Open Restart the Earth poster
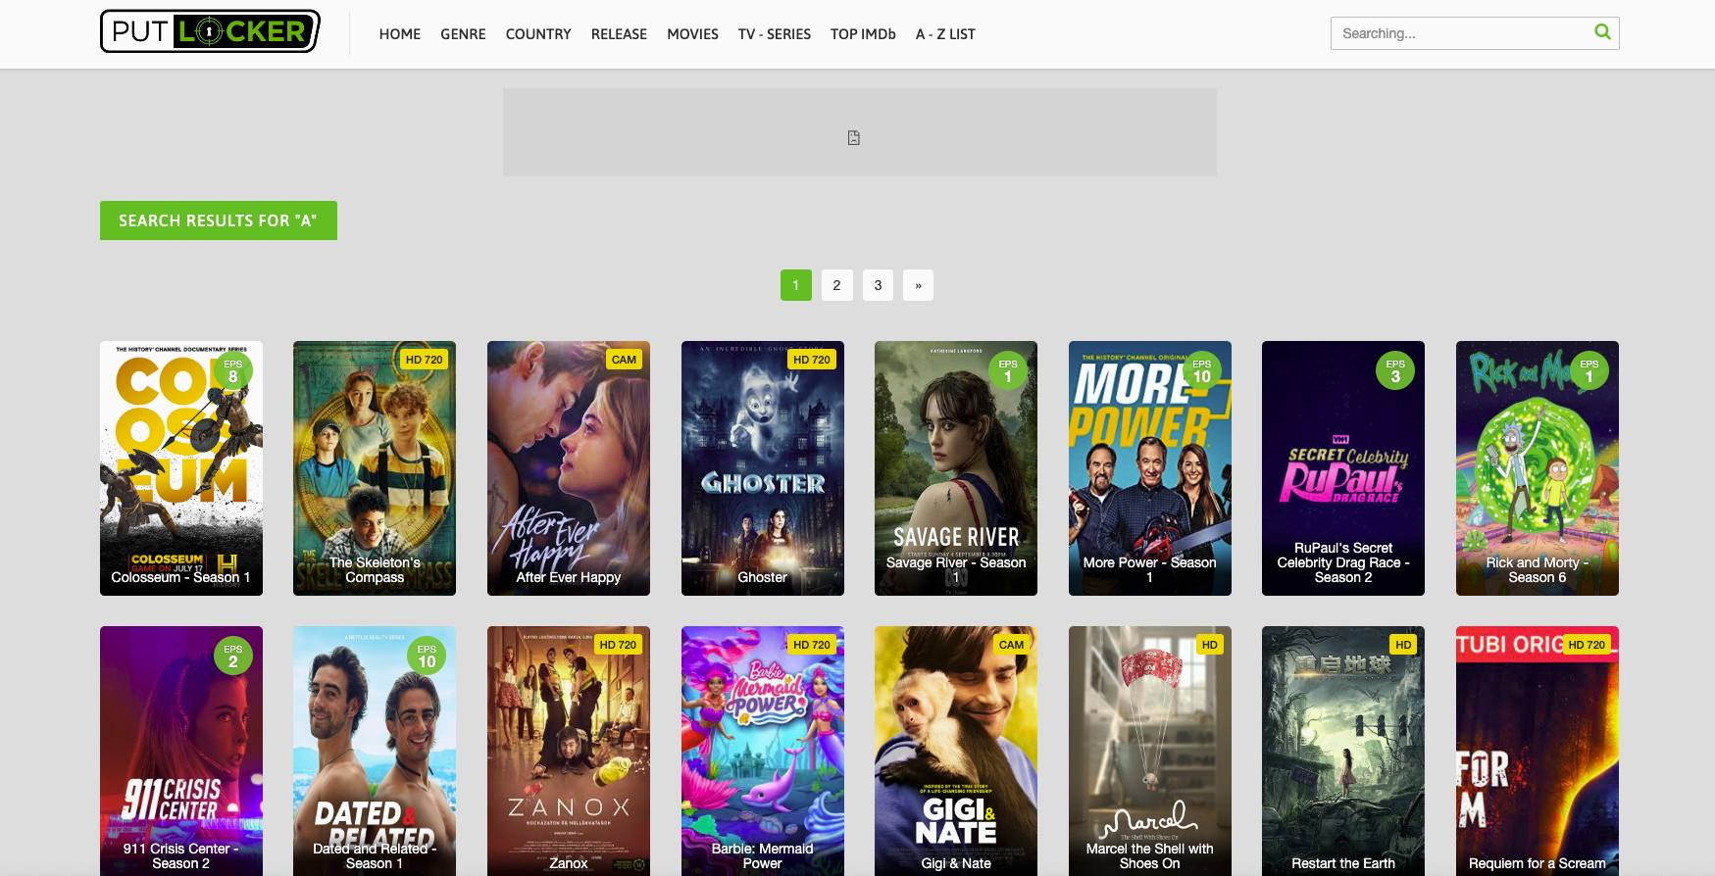1715x876 pixels. pyautogui.click(x=1343, y=751)
